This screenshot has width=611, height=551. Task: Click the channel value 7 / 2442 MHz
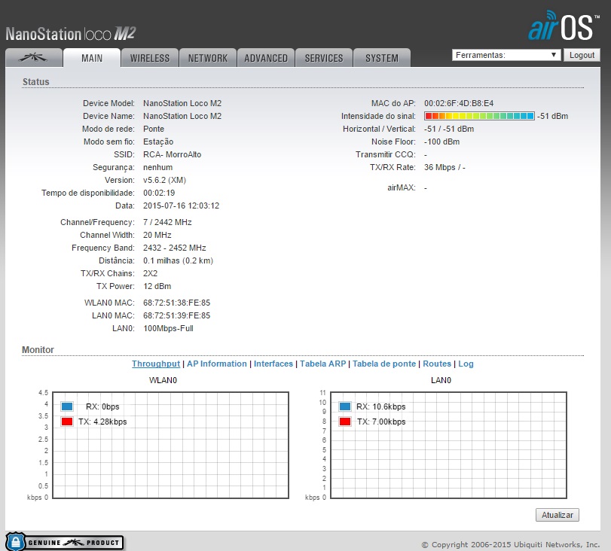tap(167, 222)
